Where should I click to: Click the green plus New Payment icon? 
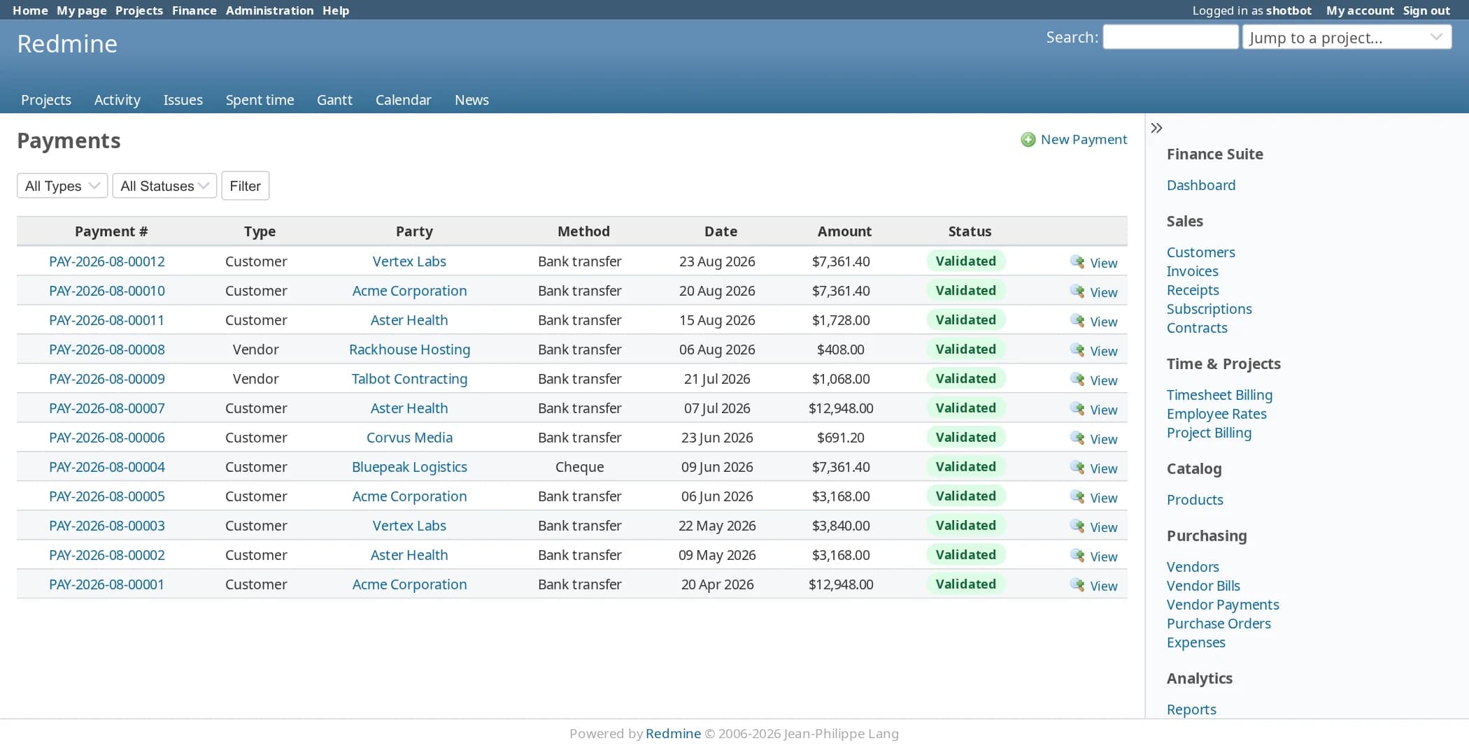point(1028,140)
